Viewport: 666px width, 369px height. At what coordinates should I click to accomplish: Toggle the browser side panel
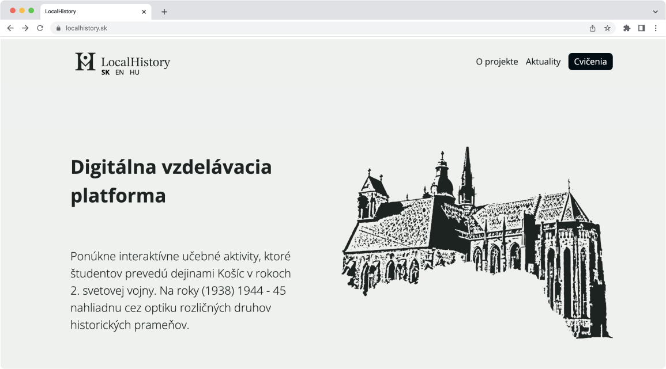click(x=641, y=28)
